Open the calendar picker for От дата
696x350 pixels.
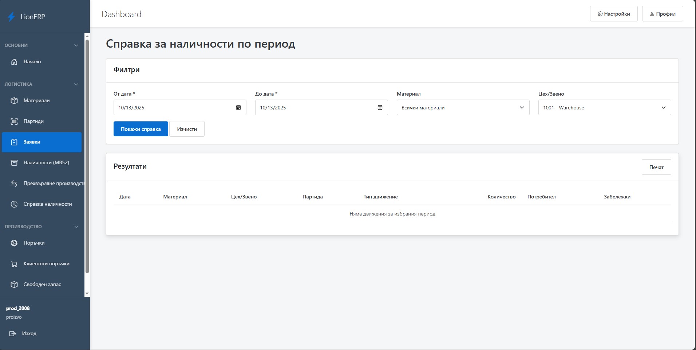point(238,108)
